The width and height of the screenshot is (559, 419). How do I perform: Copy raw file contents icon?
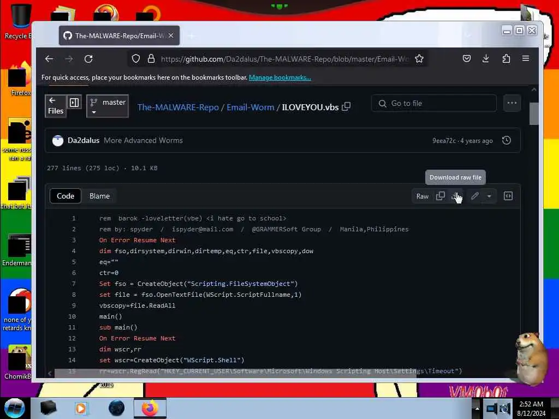(441, 196)
